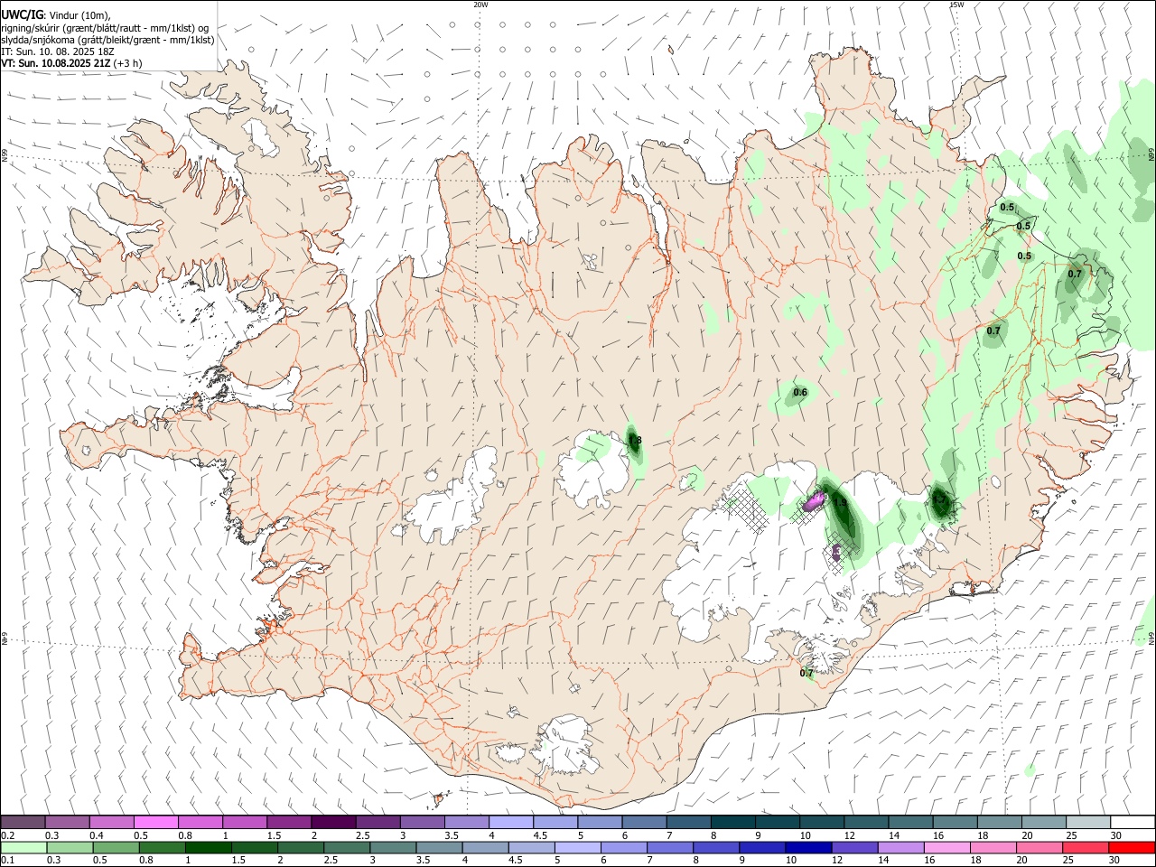This screenshot has width=1156, height=867.
Task: Click the 1.7 value east of Vatnajökull
Action: click(x=940, y=499)
